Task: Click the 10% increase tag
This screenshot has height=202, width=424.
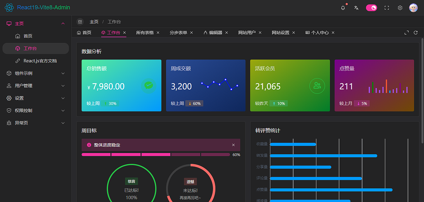Action: coord(279,104)
